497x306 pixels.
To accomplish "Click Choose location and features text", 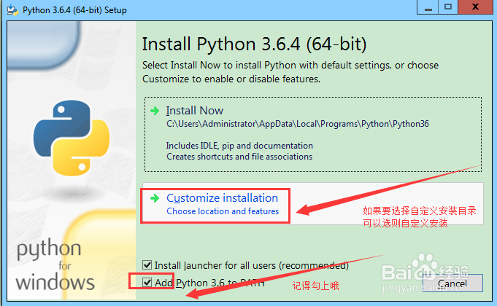I will pyautogui.click(x=223, y=211).
